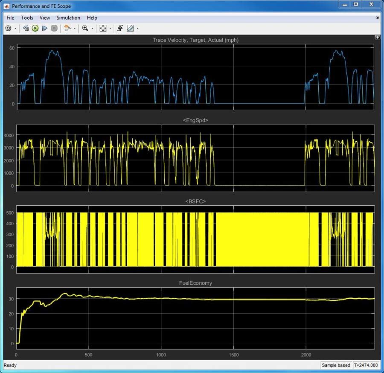
Task: Step forward one simulation step
Action: [45, 28]
